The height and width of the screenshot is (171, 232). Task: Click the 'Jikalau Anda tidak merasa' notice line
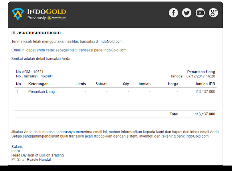click(x=115, y=132)
